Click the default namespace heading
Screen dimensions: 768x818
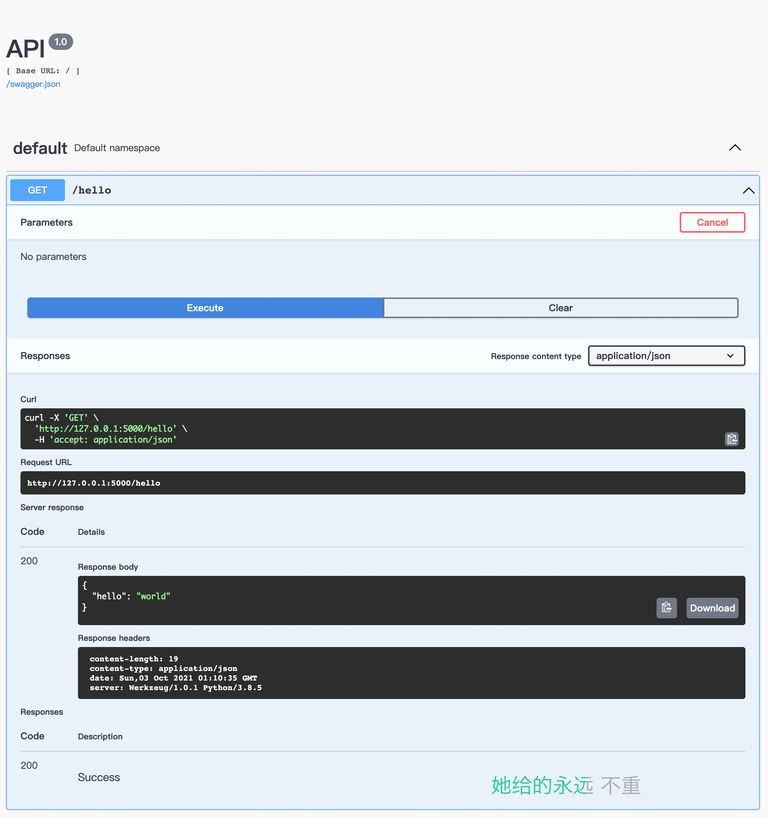pyautogui.click(x=40, y=148)
